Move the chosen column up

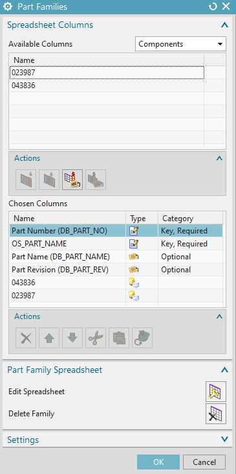[49, 338]
